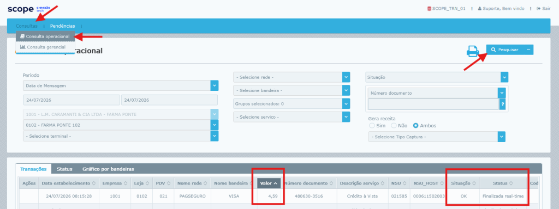The width and height of the screenshot is (559, 209).
Task: Click the document number text input
Action: click(433, 104)
